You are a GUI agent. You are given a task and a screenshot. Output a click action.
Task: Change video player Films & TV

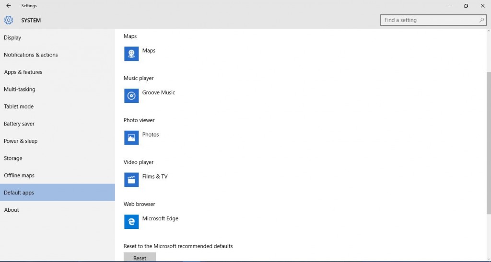155,176
